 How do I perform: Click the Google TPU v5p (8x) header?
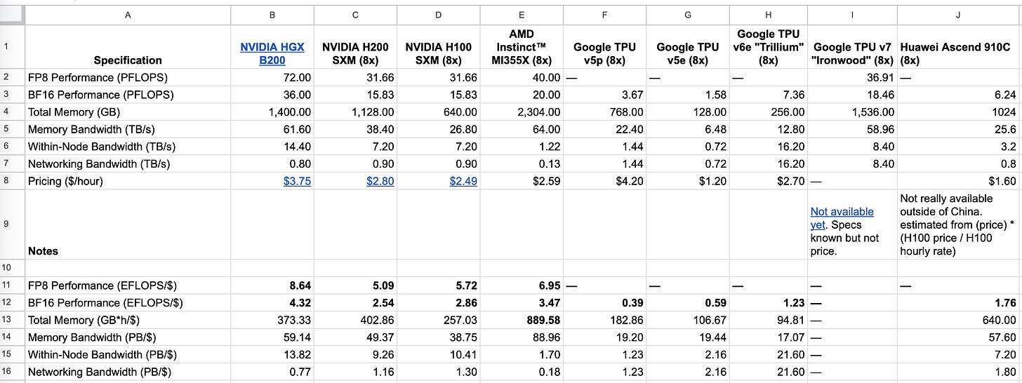[x=604, y=47]
